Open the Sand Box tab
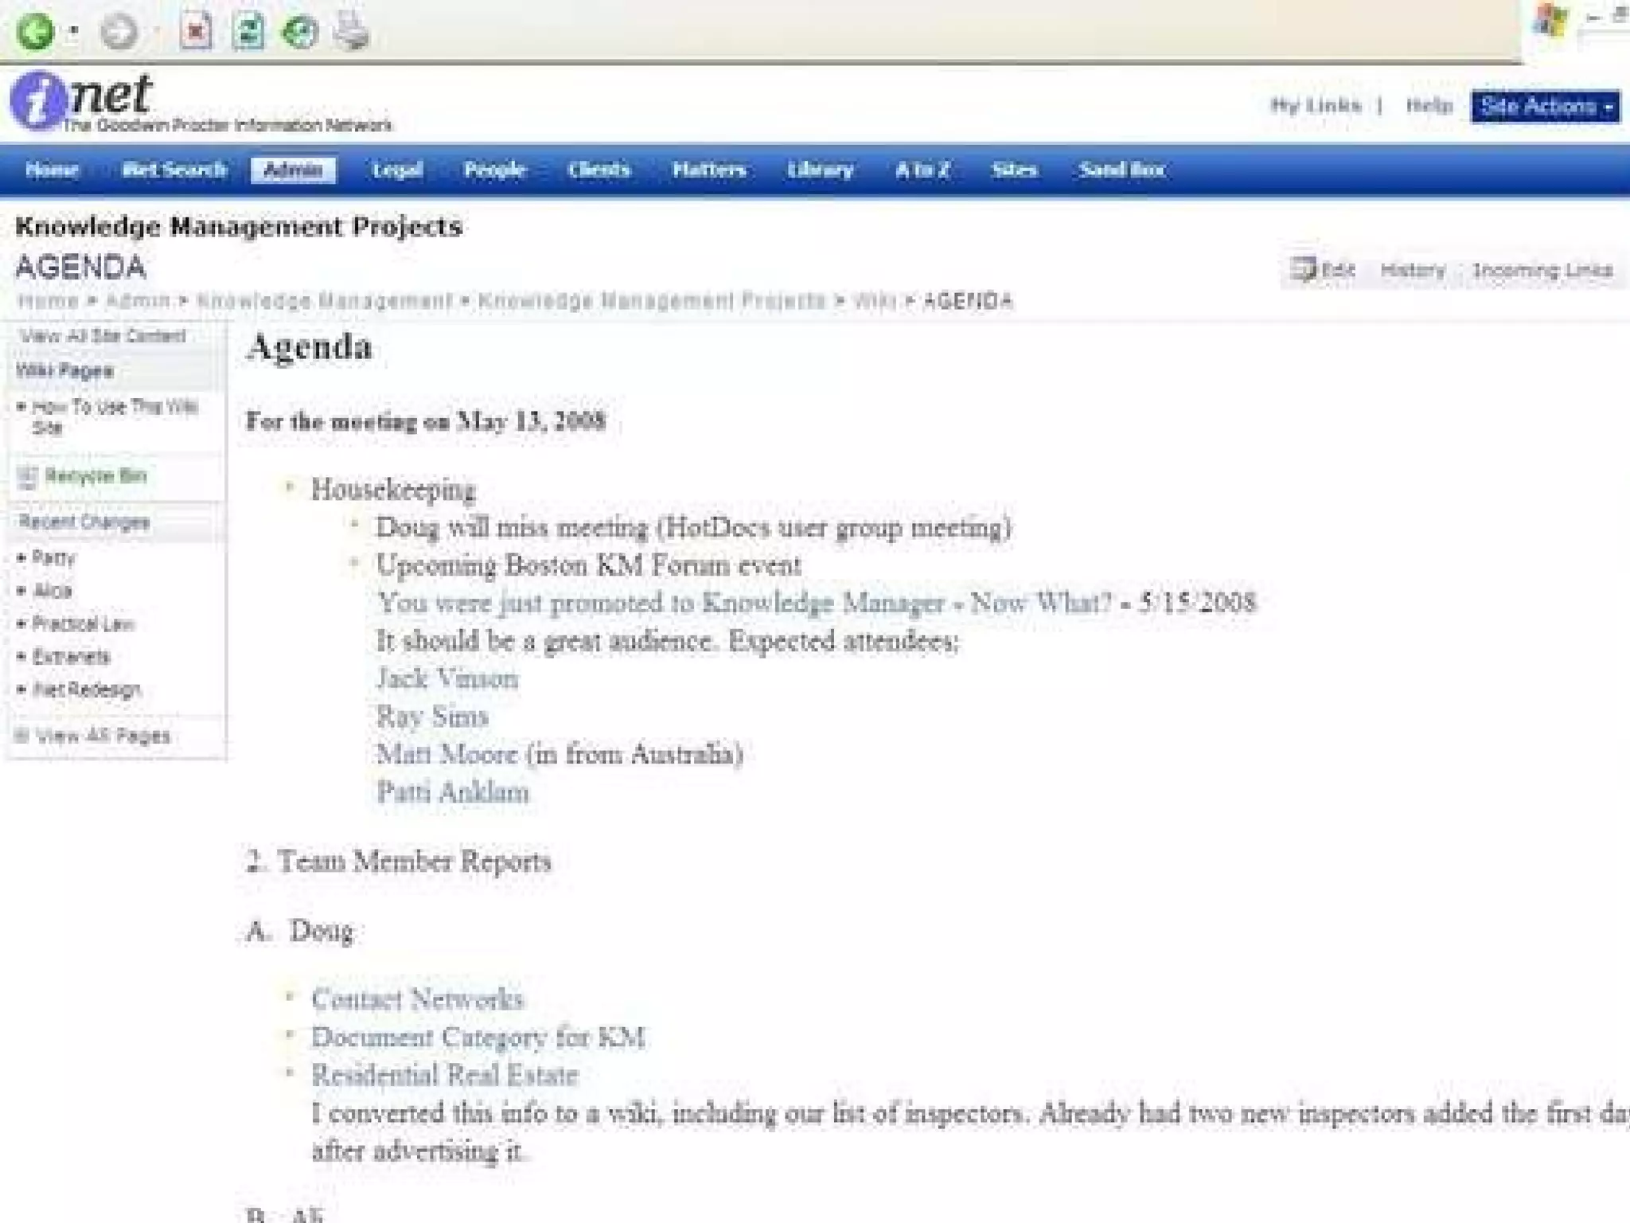This screenshot has height=1223, width=1630. (x=1121, y=170)
